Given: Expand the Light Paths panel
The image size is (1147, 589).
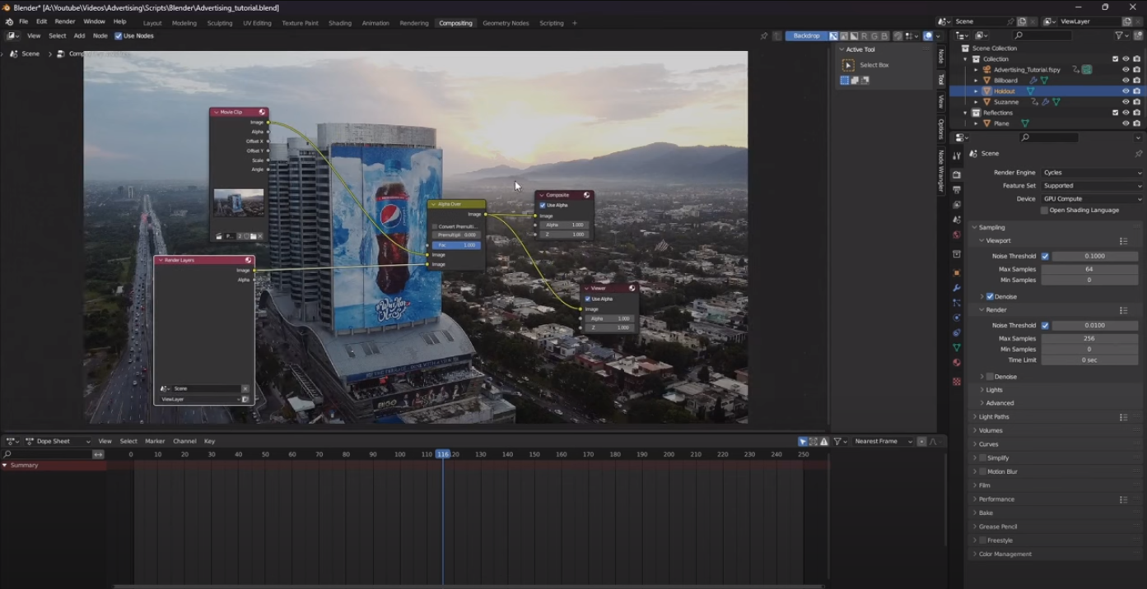Looking at the screenshot, I should [994, 417].
